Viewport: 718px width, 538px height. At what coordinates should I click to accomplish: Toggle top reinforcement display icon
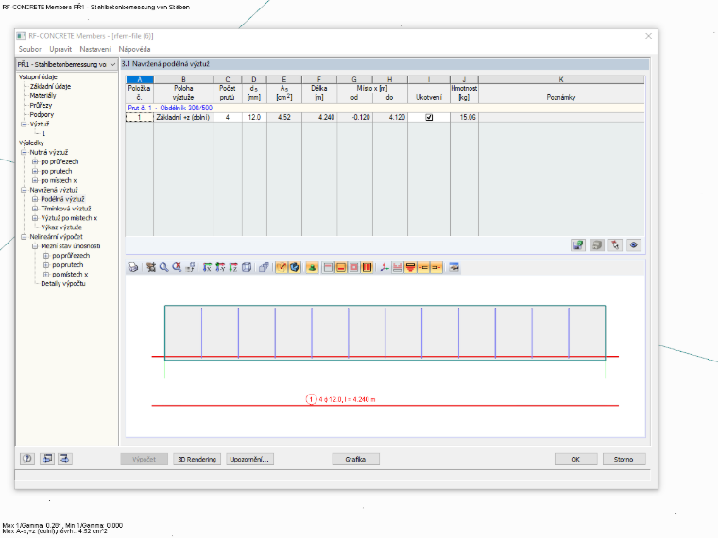pos(328,268)
